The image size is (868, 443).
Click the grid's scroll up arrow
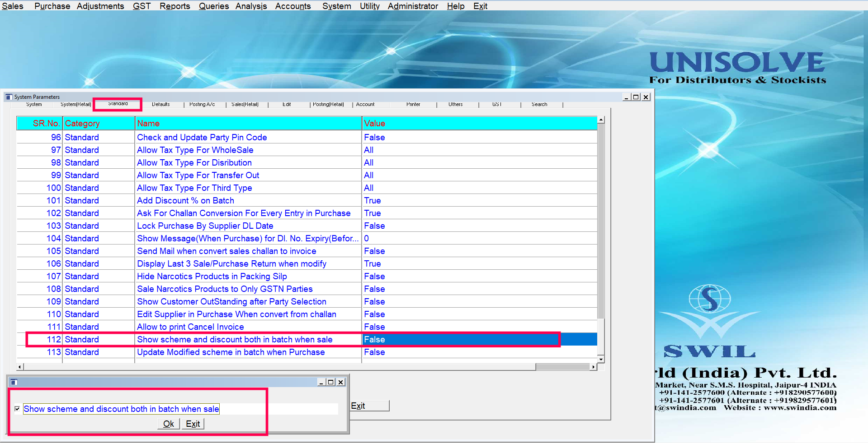tap(601, 120)
